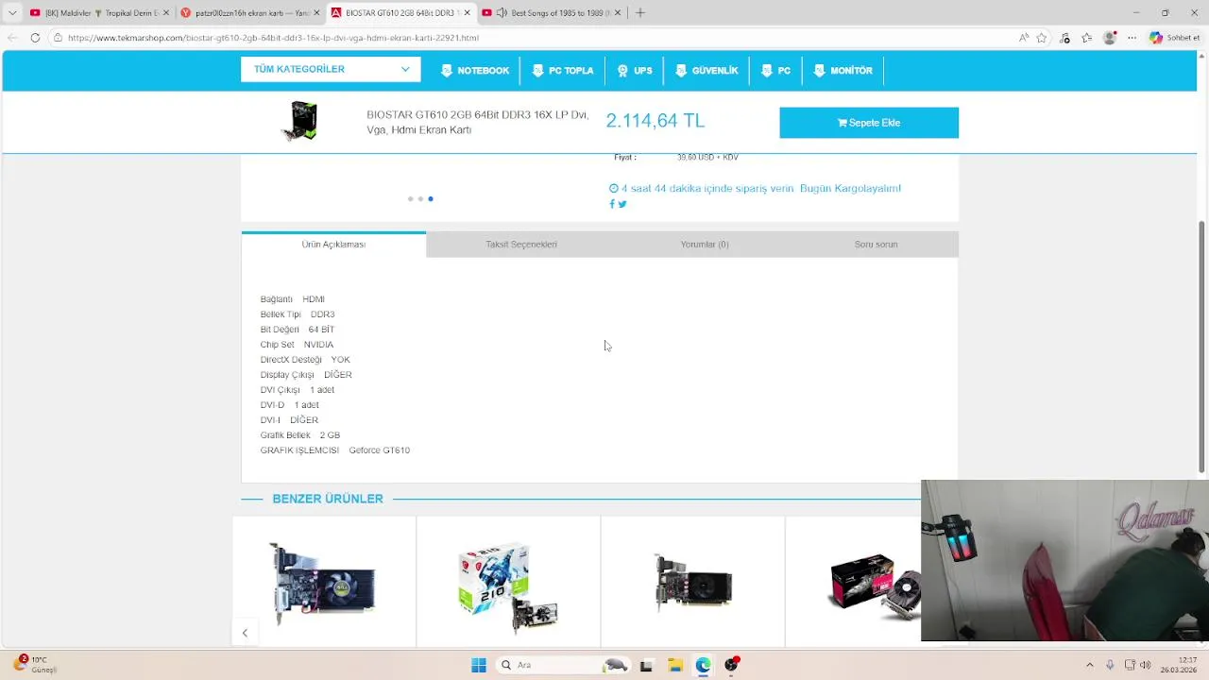The width and height of the screenshot is (1209, 680).
Task: Switch to Taksit Seçenekleri tab
Action: coord(521,245)
